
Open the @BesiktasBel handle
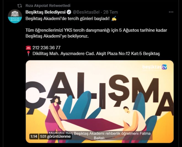(86, 12)
